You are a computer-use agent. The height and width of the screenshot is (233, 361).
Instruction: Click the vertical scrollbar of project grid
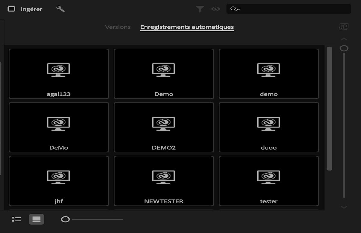(x=329, y=109)
